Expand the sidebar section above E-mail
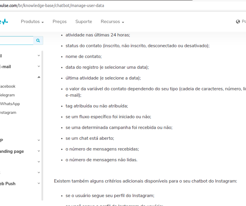 (39, 55)
